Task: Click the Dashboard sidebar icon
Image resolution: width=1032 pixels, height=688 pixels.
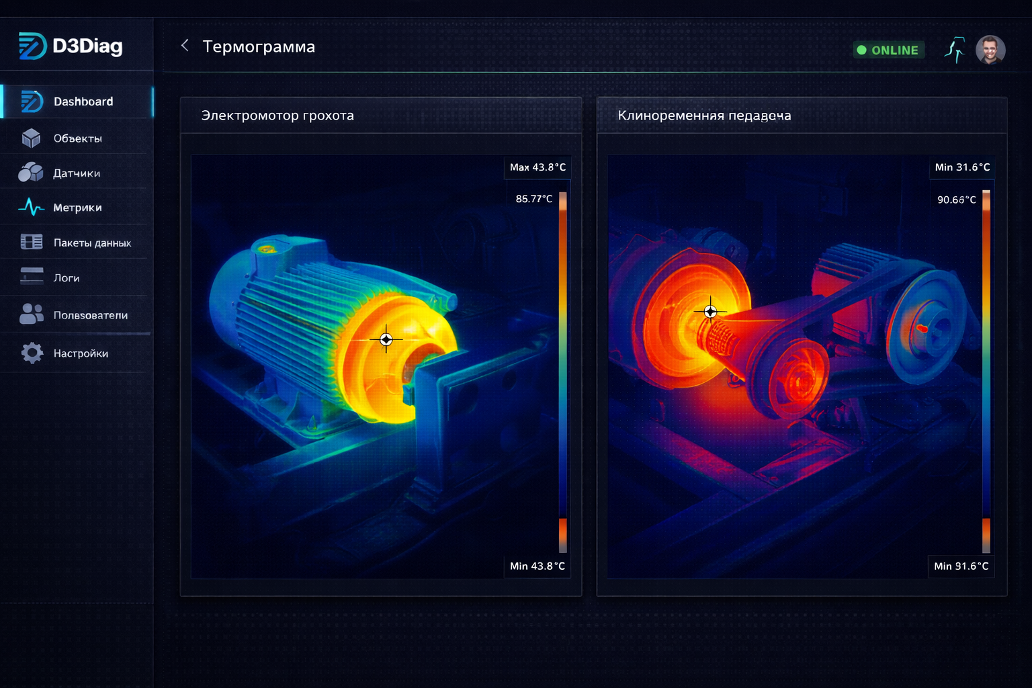Action: (x=32, y=101)
